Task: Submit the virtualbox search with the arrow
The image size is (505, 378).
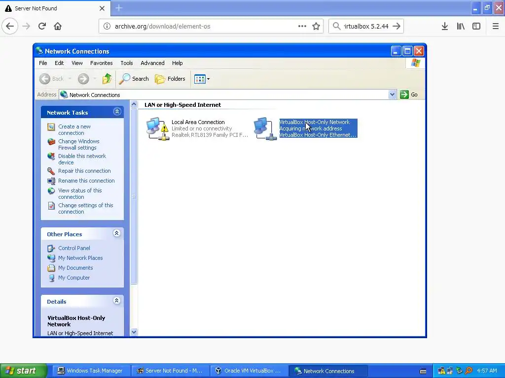Action: (x=397, y=27)
